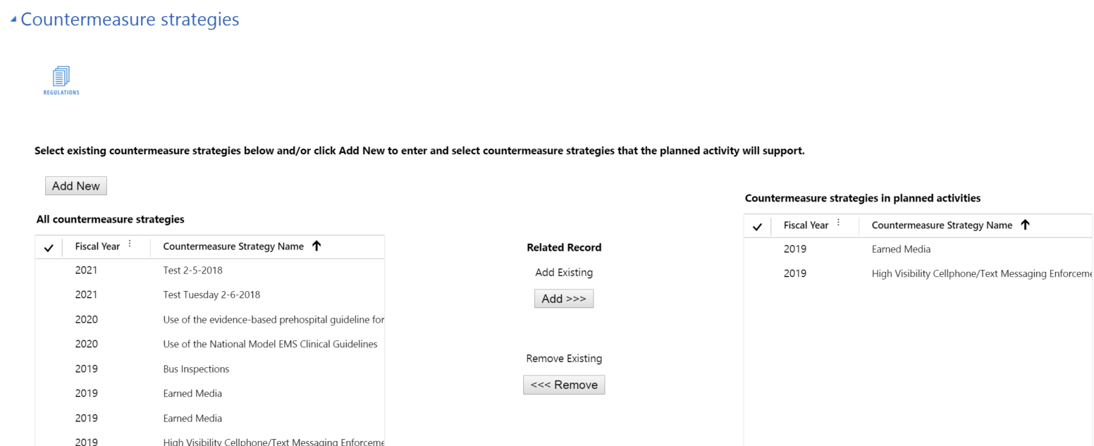The width and height of the screenshot is (1094, 446).
Task: Open Fiscal Year column menu in right grid
Action: click(x=838, y=223)
